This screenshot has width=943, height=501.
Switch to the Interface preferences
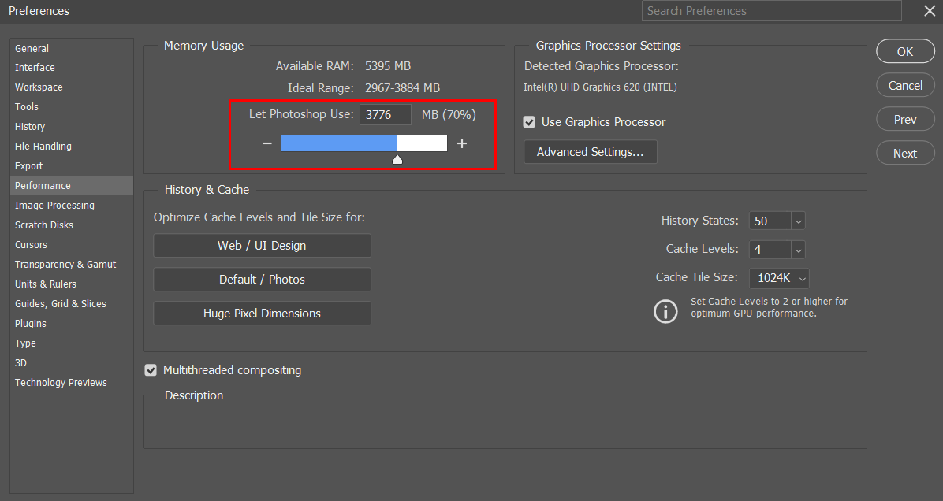(x=35, y=68)
